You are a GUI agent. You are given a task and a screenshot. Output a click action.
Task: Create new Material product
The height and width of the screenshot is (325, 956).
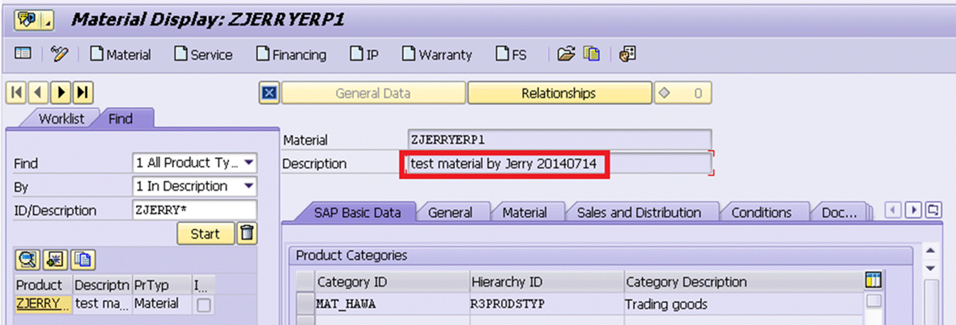point(121,54)
